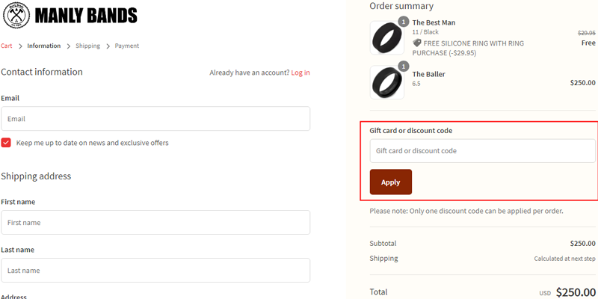Click quantity badge on The Baller
Image resolution: width=598 pixels, height=299 pixels.
[x=404, y=67]
